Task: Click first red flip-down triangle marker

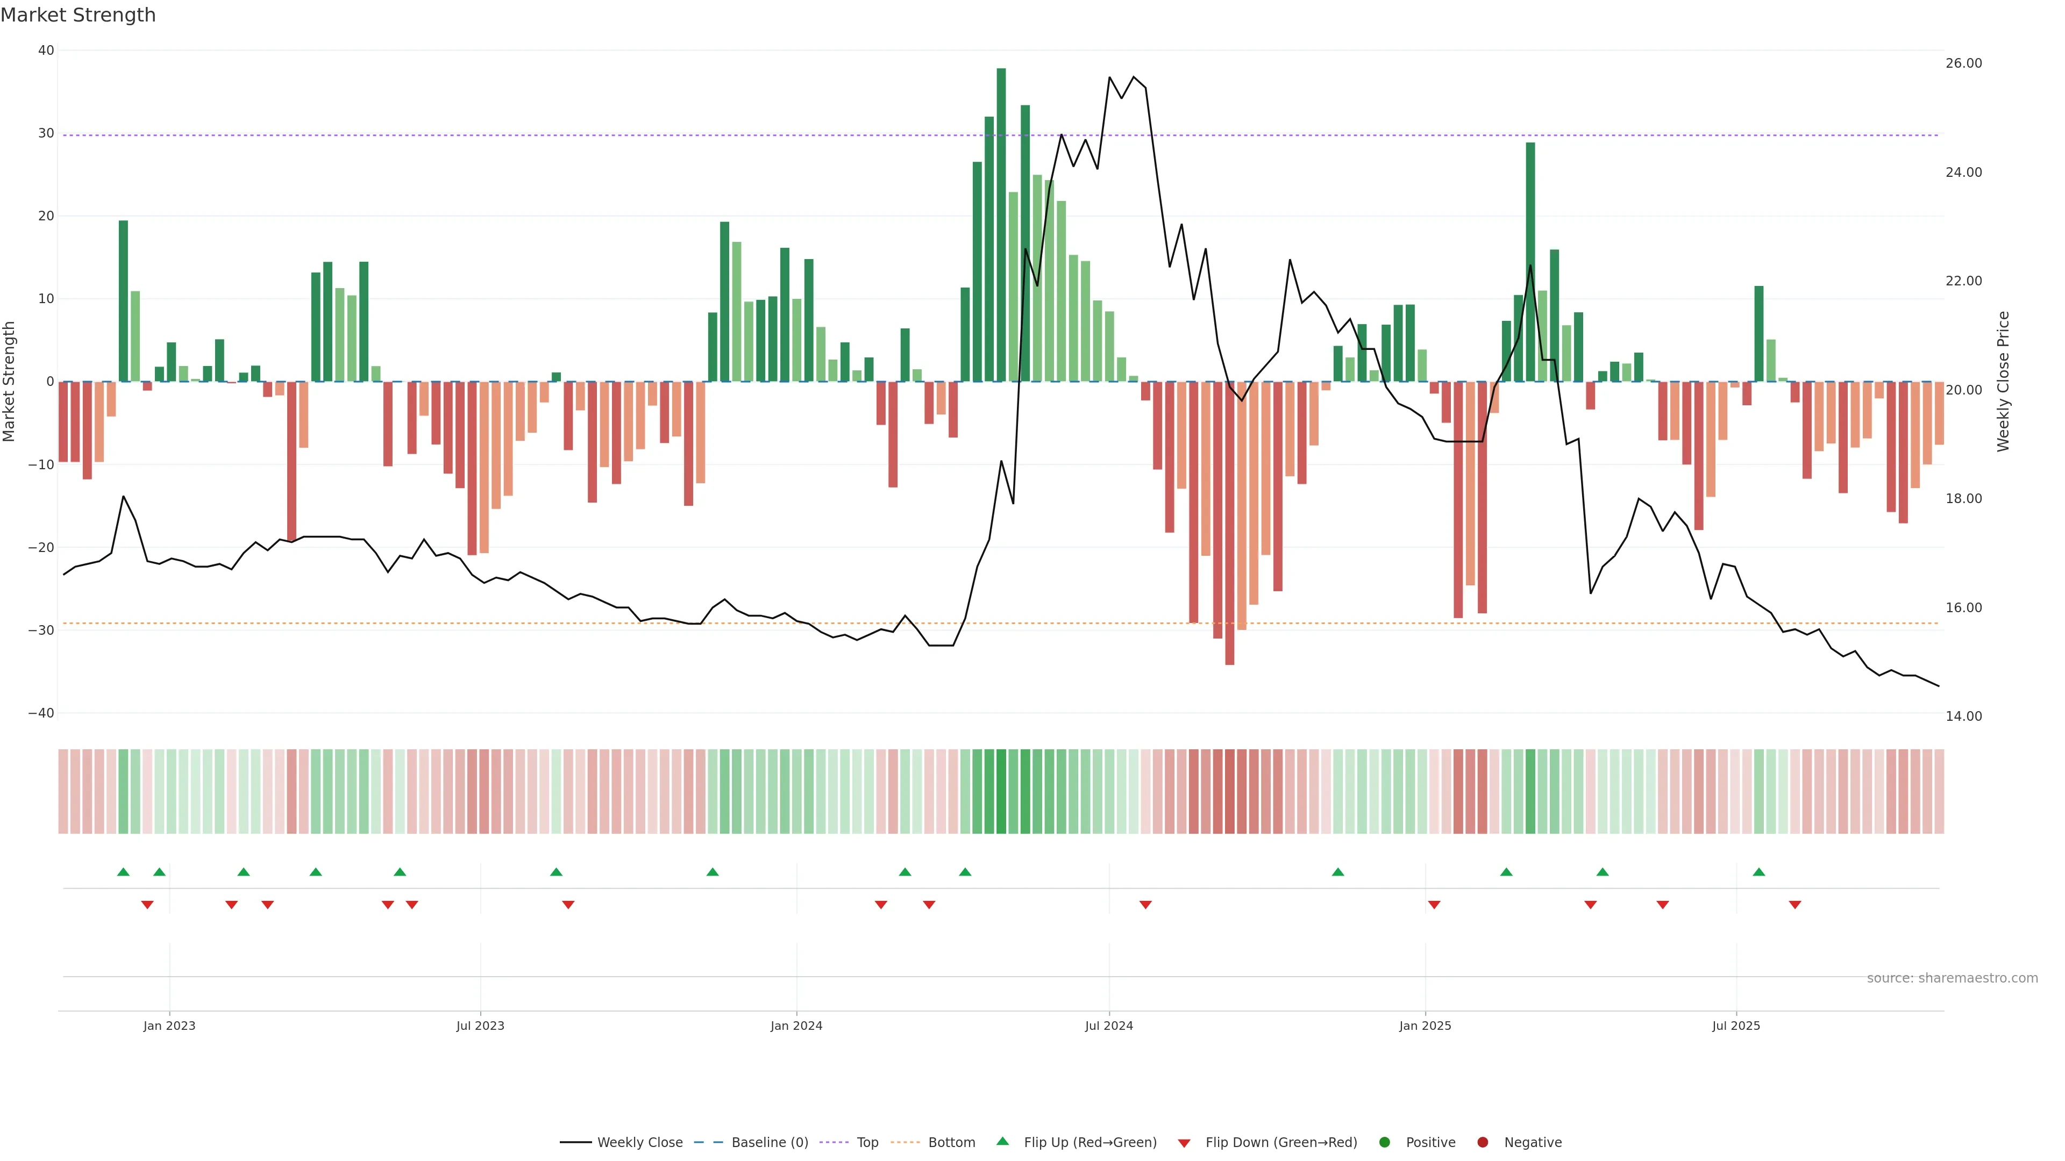Action: click(147, 905)
